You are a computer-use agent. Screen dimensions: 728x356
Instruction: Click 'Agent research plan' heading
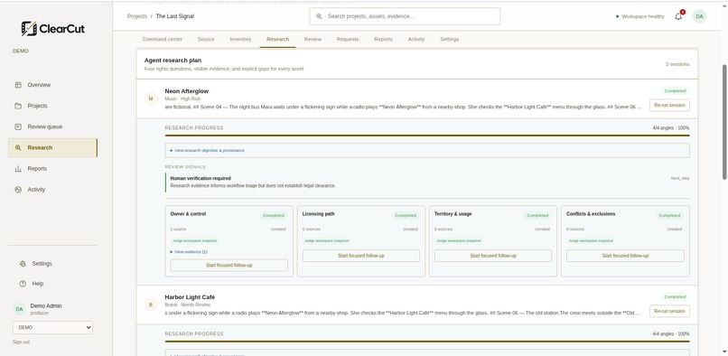[173, 61]
